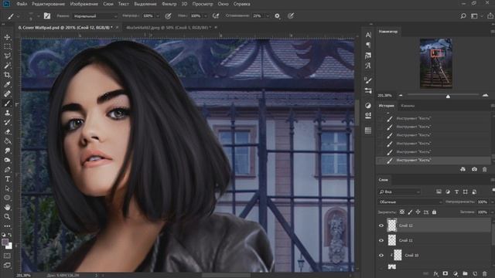Toggle pixel layer filter

(x=439, y=192)
